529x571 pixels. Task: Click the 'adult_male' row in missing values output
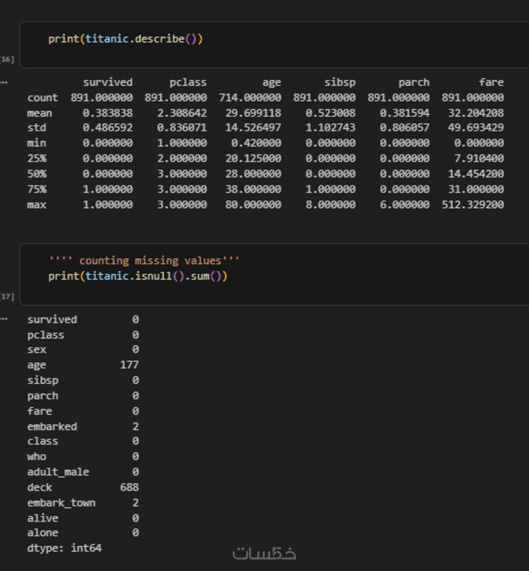(x=58, y=472)
